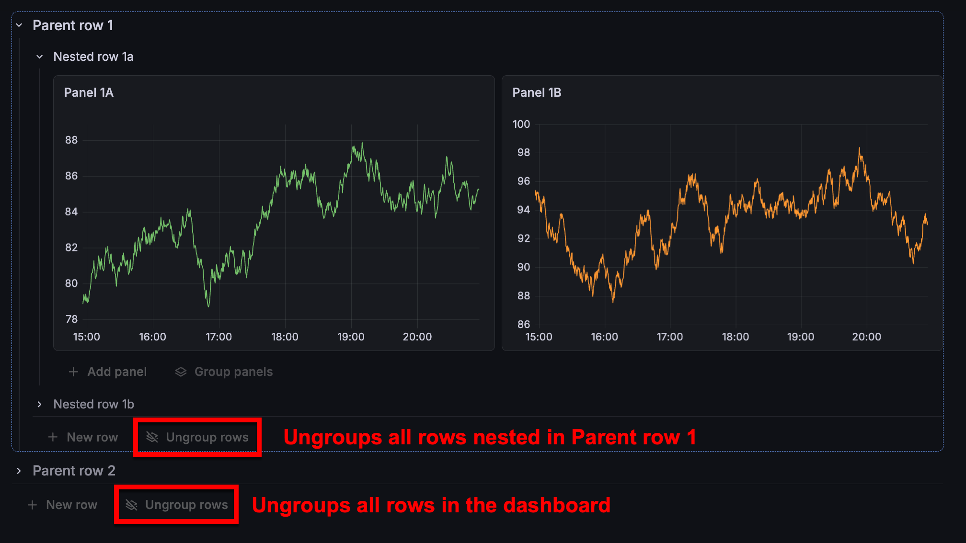966x543 pixels.
Task: Click the dashboard-level Ungroup rows icon
Action: [x=131, y=504]
